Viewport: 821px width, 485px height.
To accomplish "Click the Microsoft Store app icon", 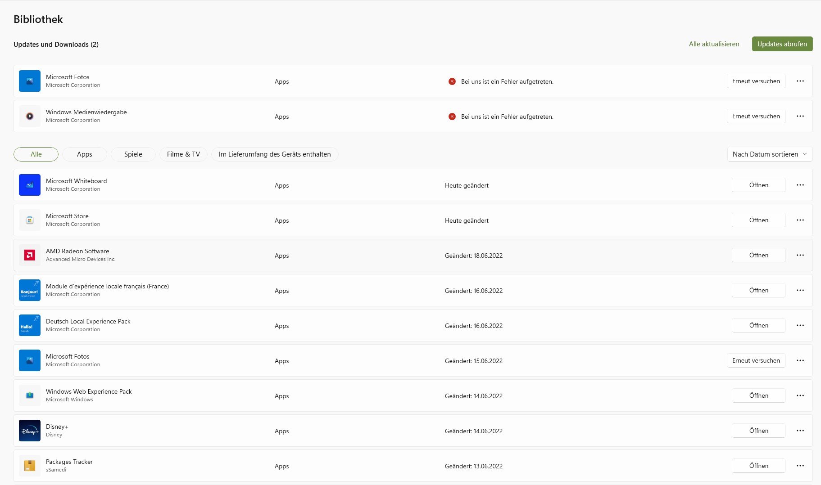I will 30,220.
